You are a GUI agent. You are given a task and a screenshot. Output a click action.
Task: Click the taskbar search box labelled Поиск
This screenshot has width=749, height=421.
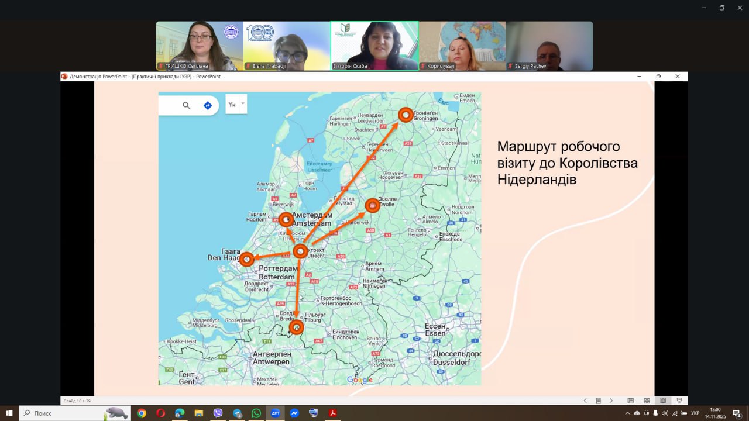(75, 413)
